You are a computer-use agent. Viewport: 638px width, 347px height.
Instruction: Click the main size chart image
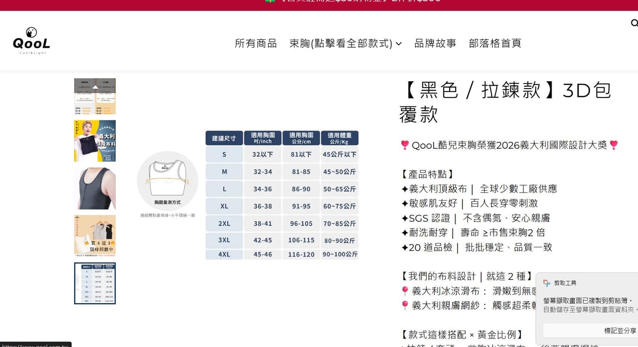pos(248,195)
